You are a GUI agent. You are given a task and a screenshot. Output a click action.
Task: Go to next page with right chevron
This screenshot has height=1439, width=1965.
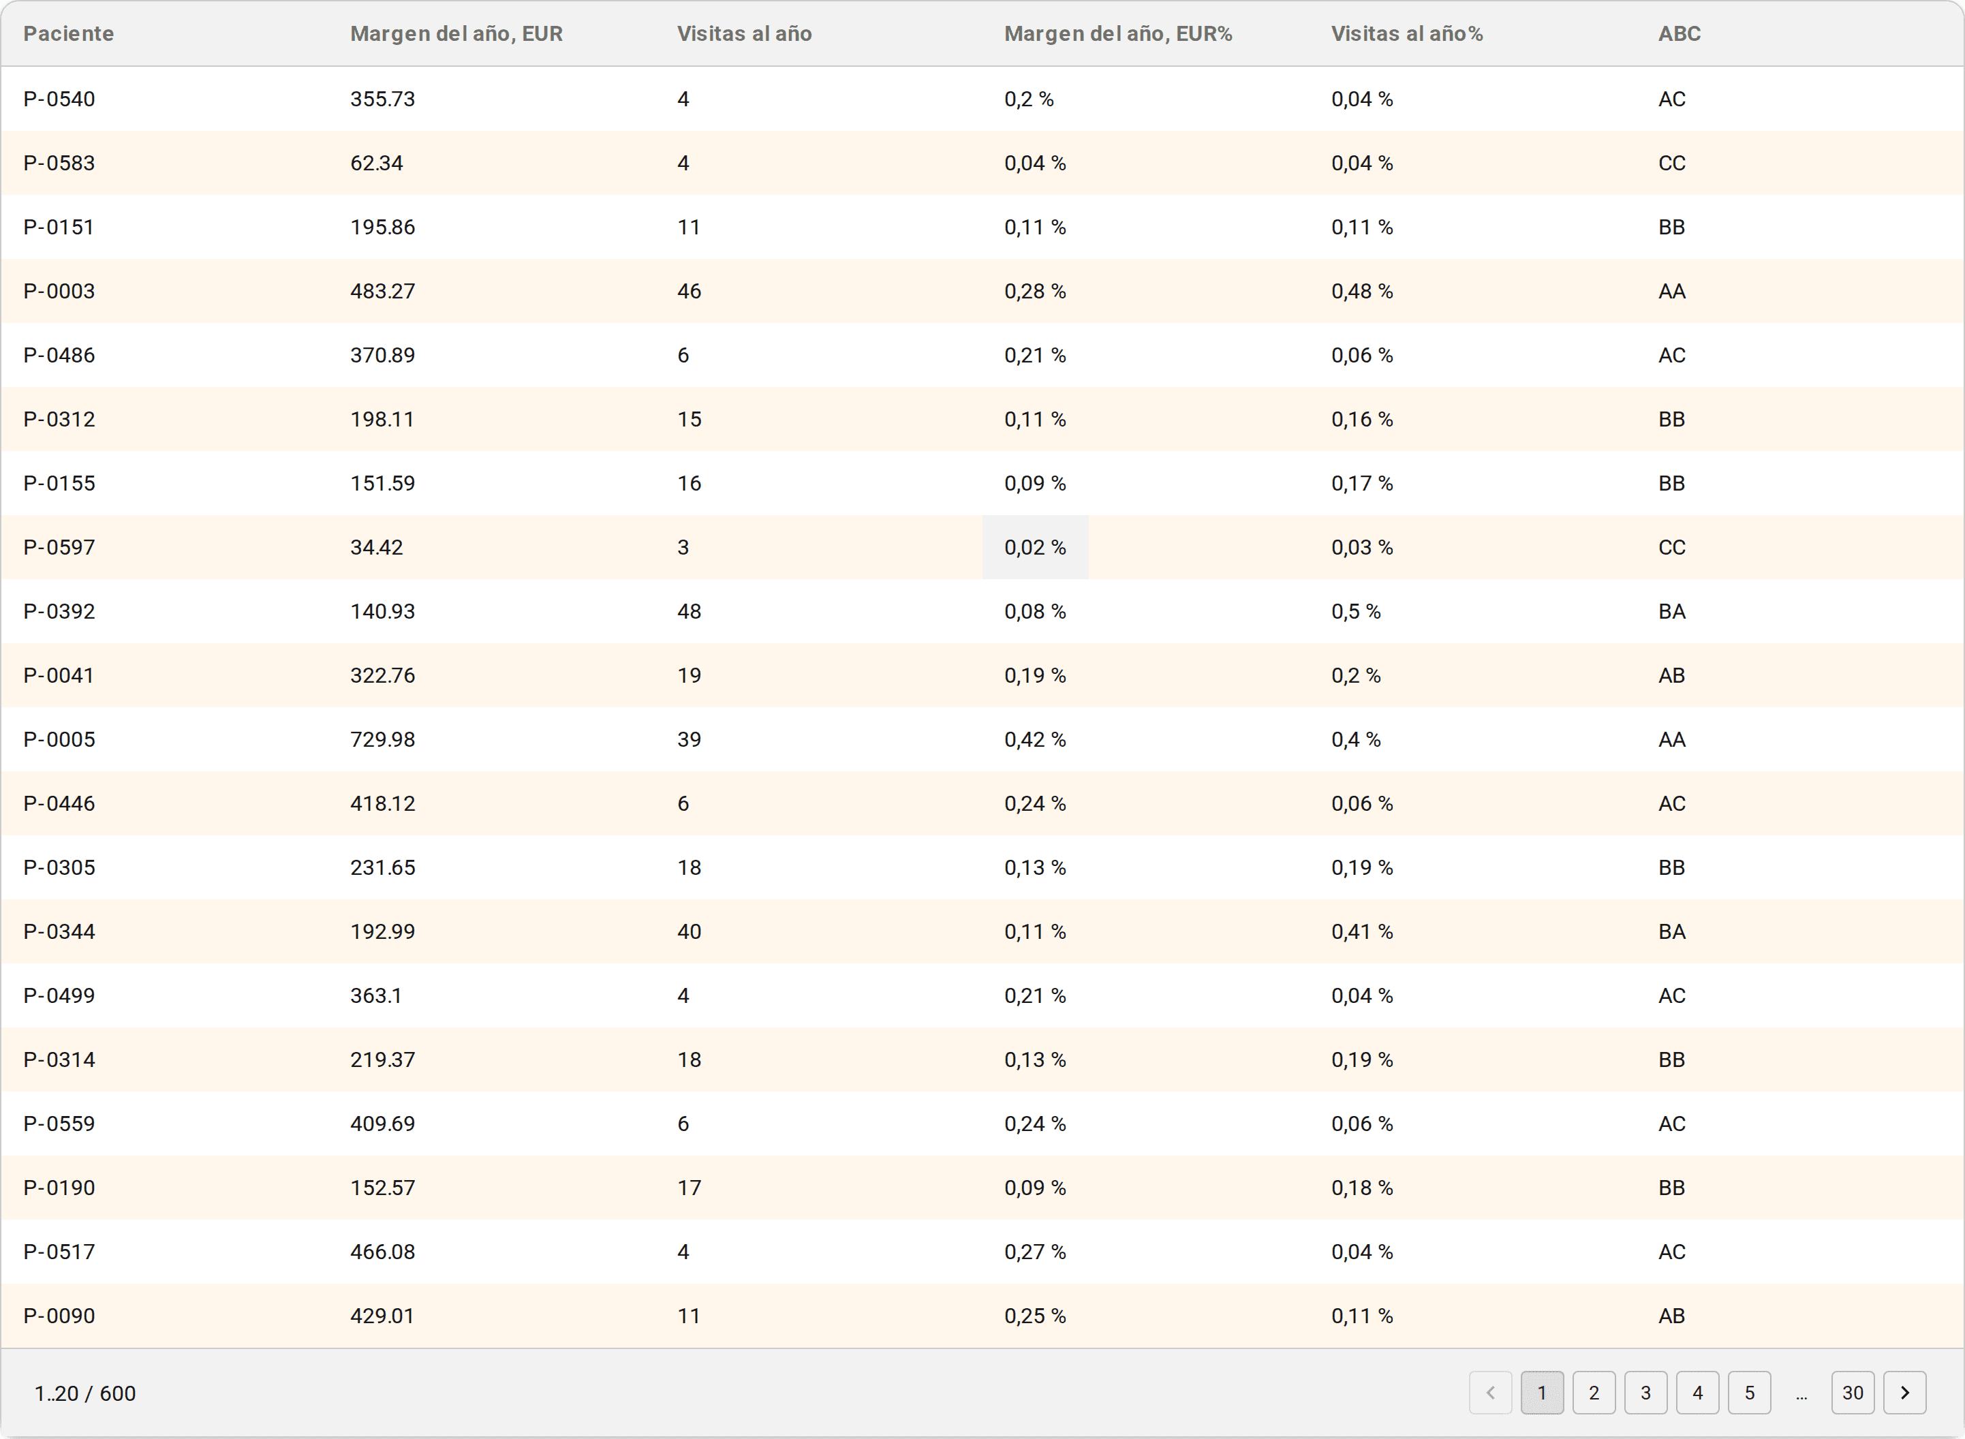point(1904,1393)
